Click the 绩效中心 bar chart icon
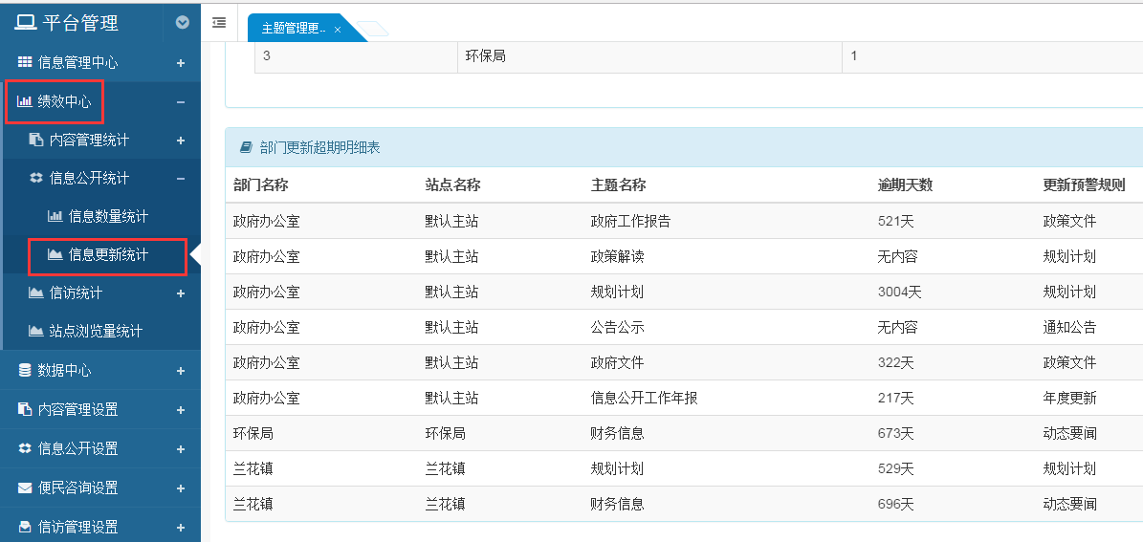 [25, 101]
